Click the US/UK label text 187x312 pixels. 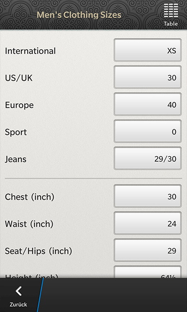click(19, 78)
